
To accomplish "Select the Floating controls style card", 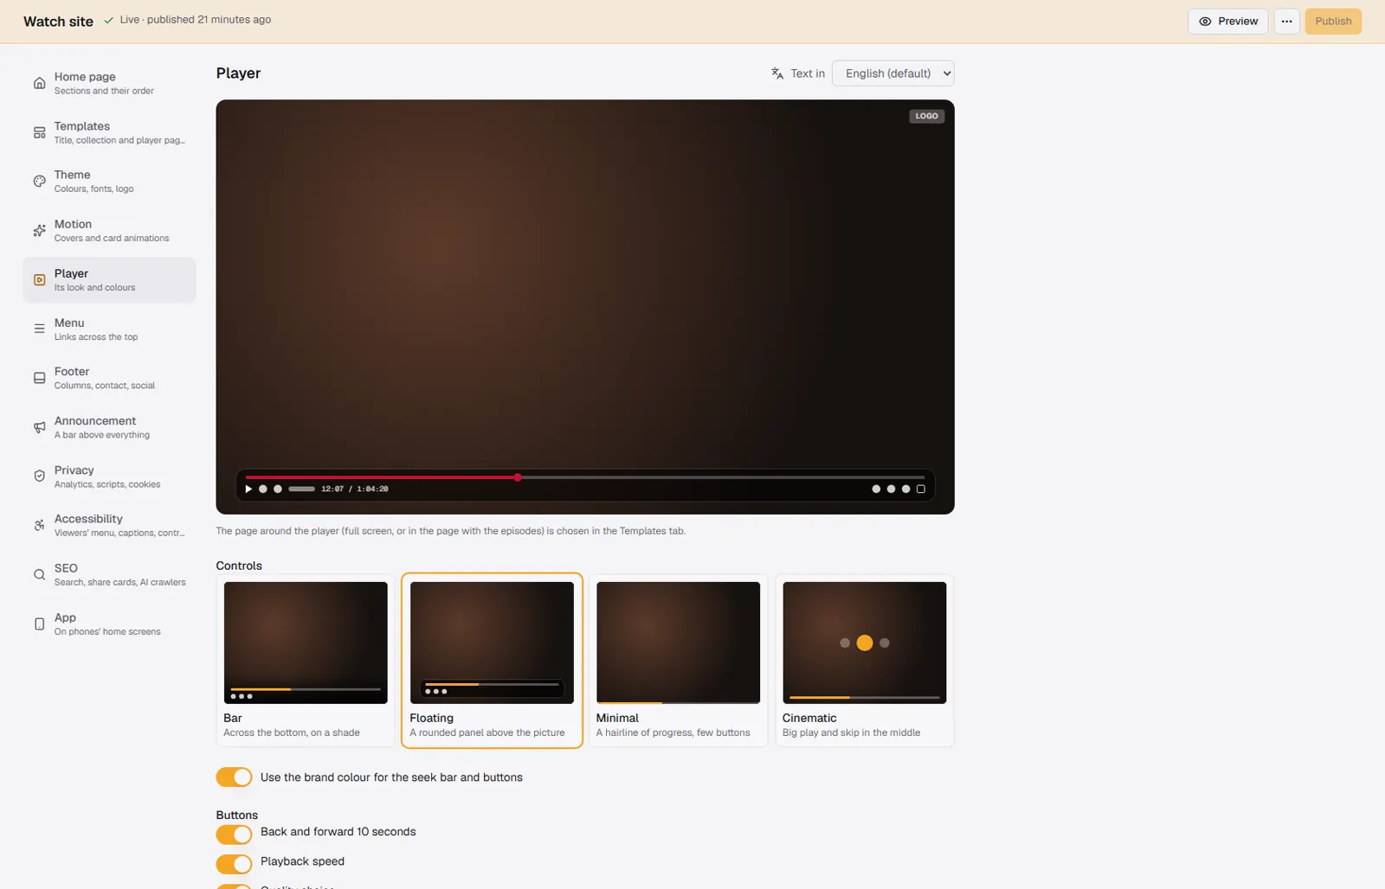I will coord(492,661).
